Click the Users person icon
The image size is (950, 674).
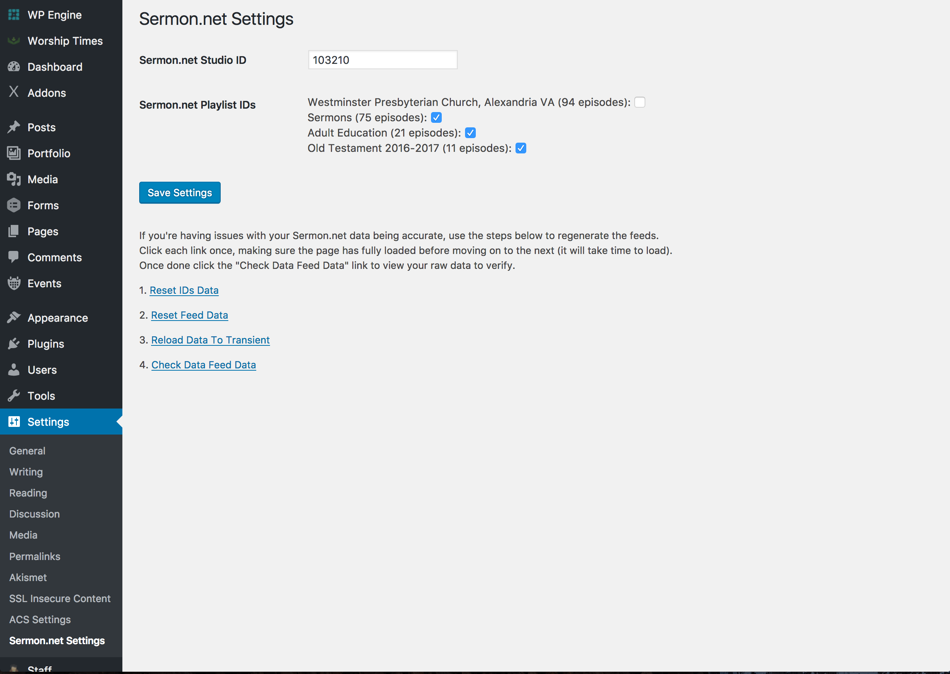click(x=14, y=370)
